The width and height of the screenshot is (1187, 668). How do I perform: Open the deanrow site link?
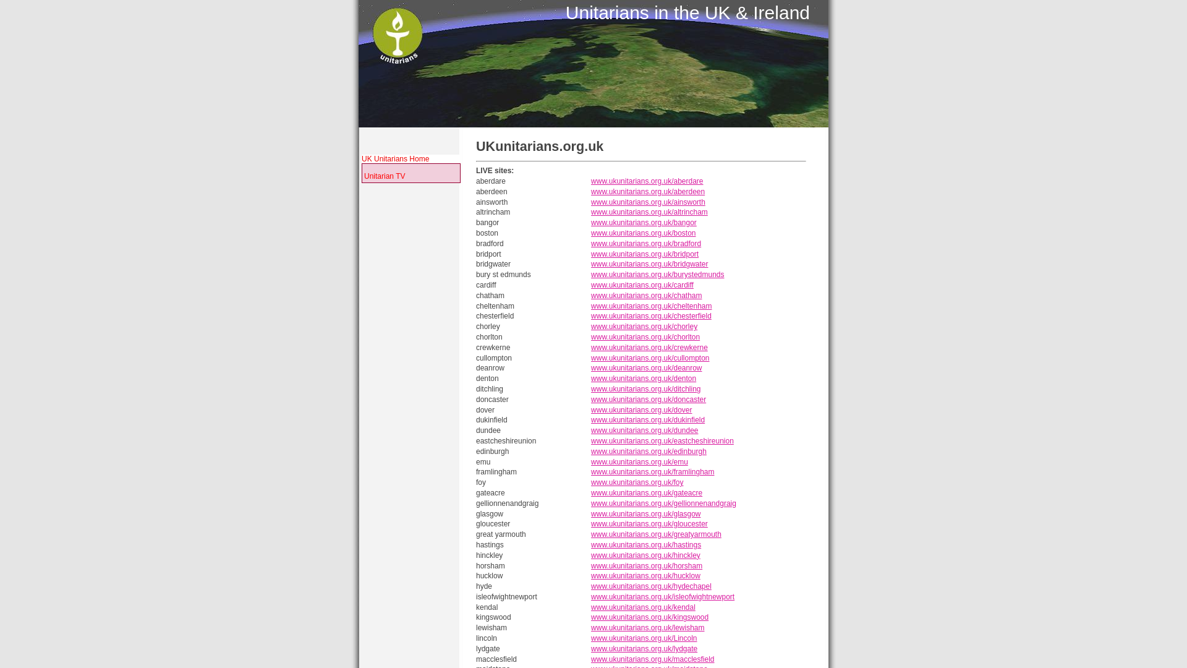click(646, 368)
